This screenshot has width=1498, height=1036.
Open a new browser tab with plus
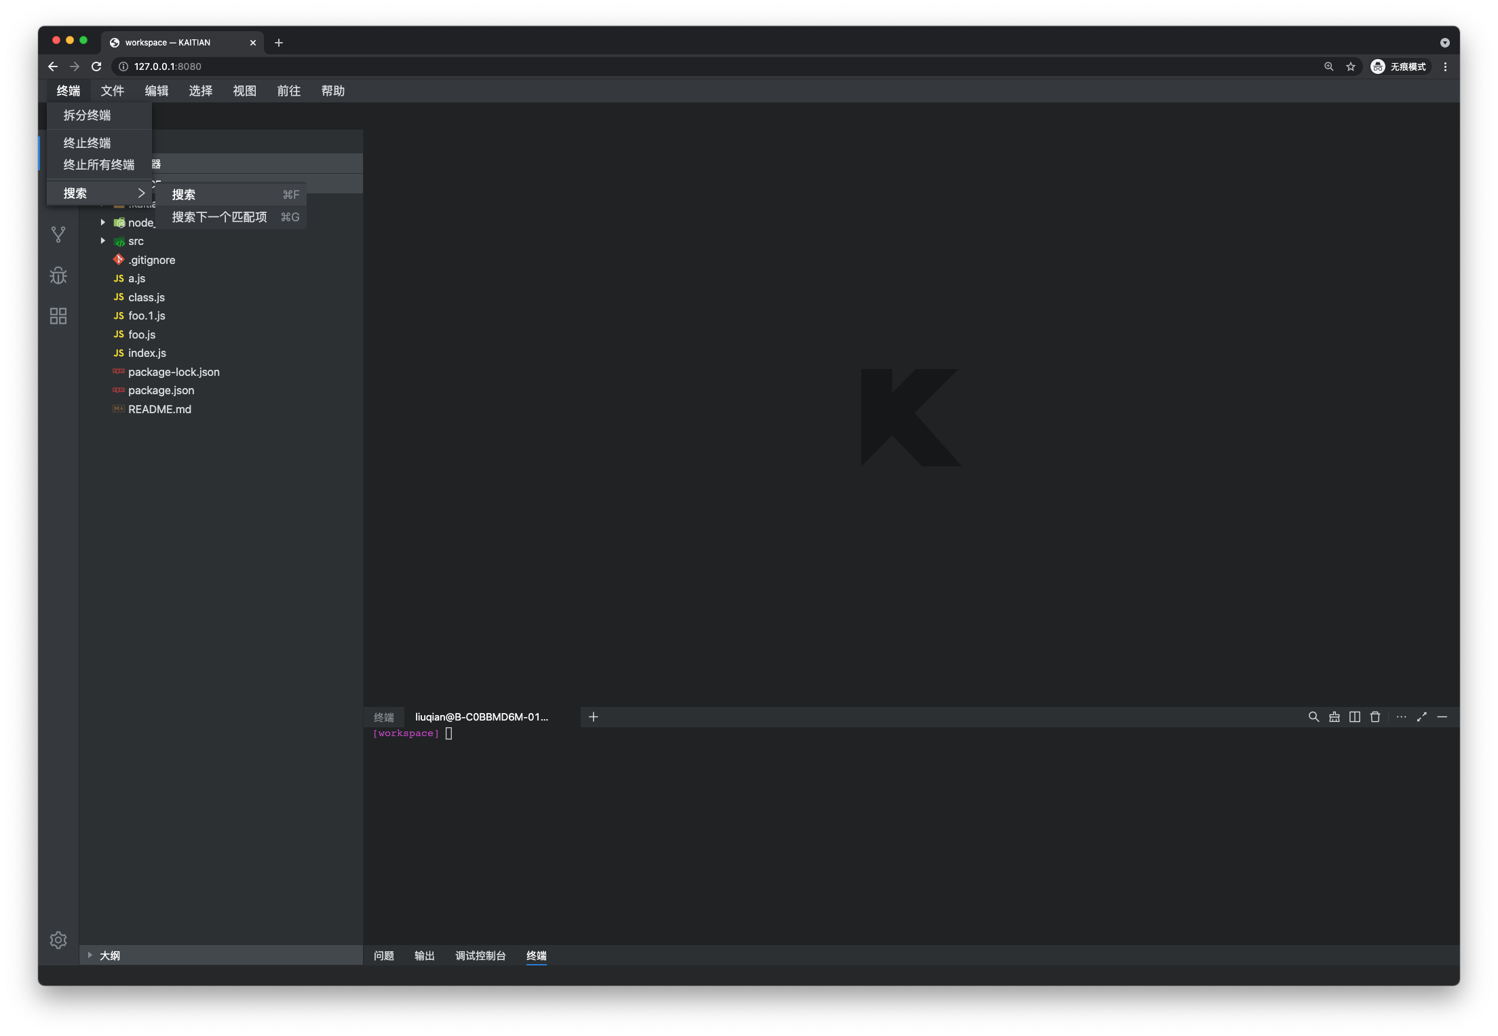[278, 43]
